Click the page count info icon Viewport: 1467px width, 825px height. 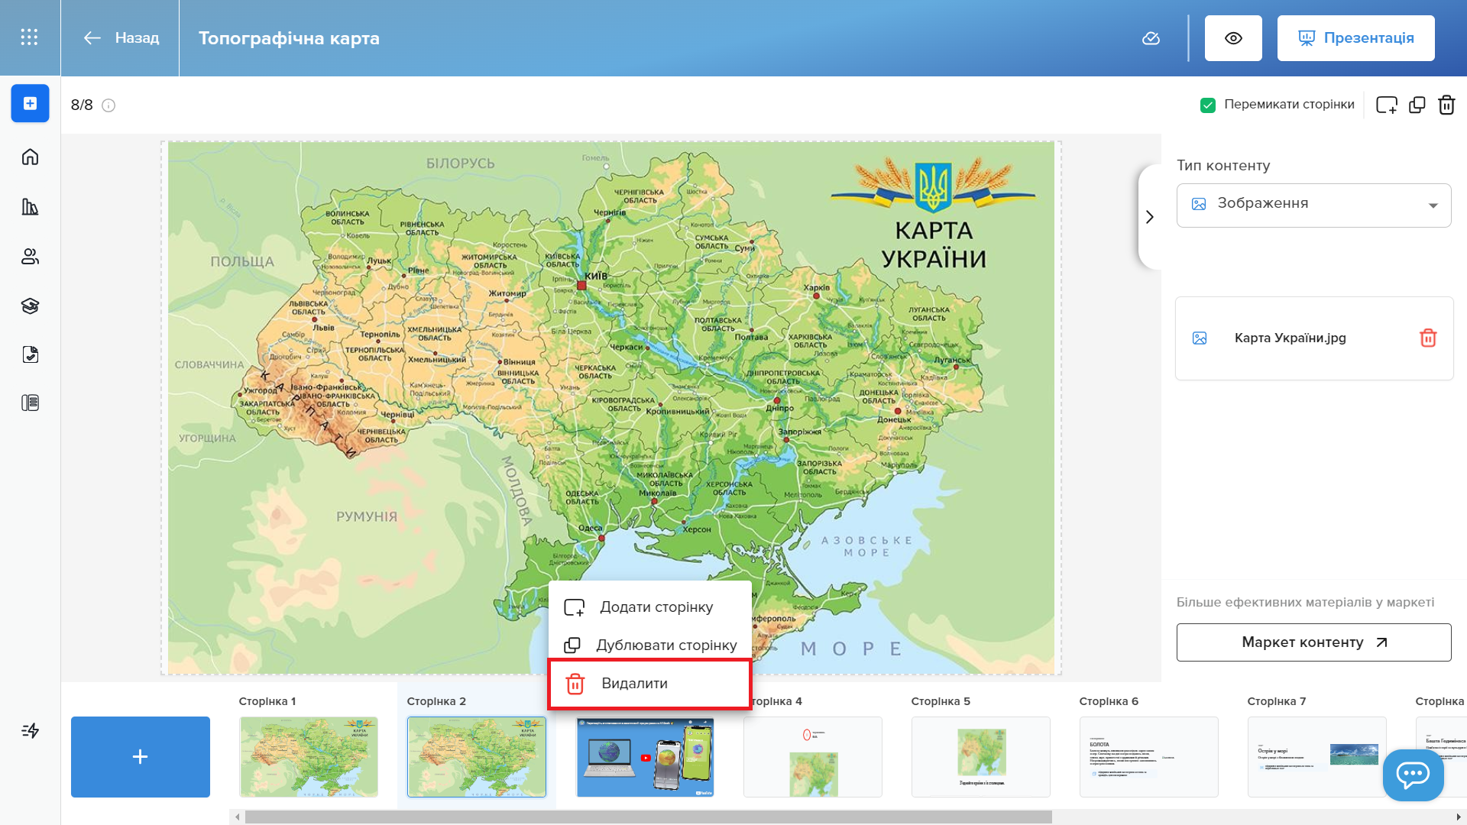click(108, 105)
